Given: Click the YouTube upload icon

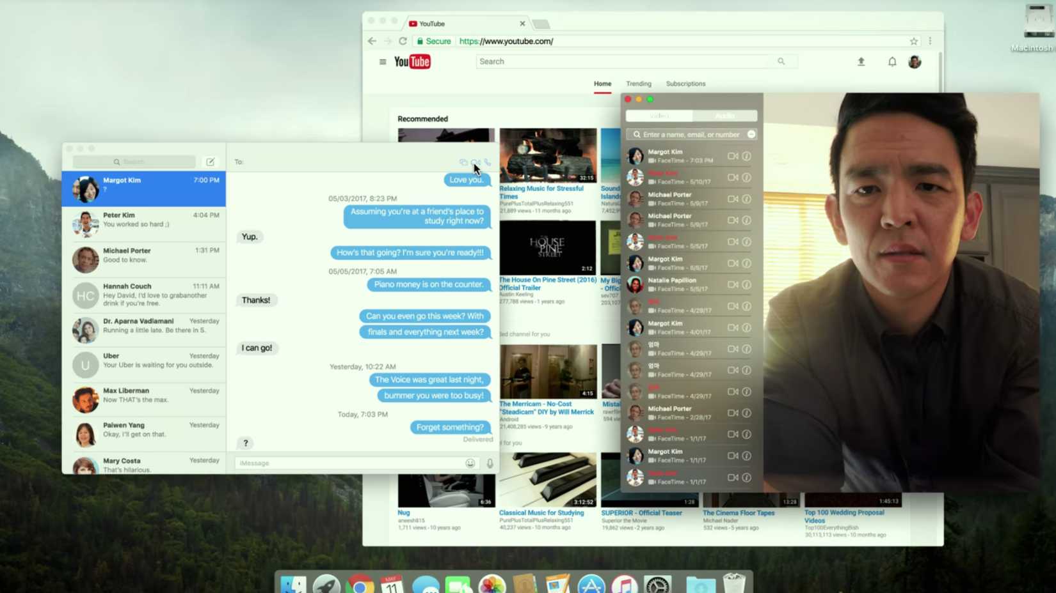Looking at the screenshot, I should tap(861, 62).
